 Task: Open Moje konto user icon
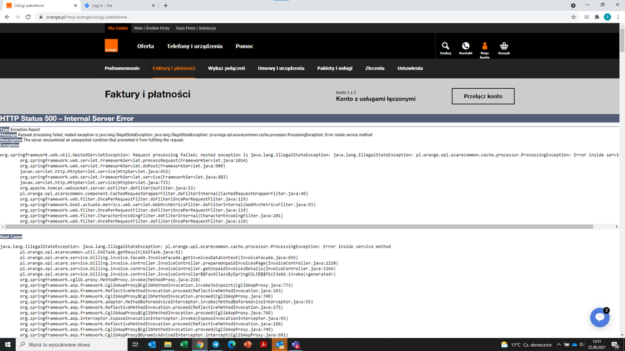(484, 47)
